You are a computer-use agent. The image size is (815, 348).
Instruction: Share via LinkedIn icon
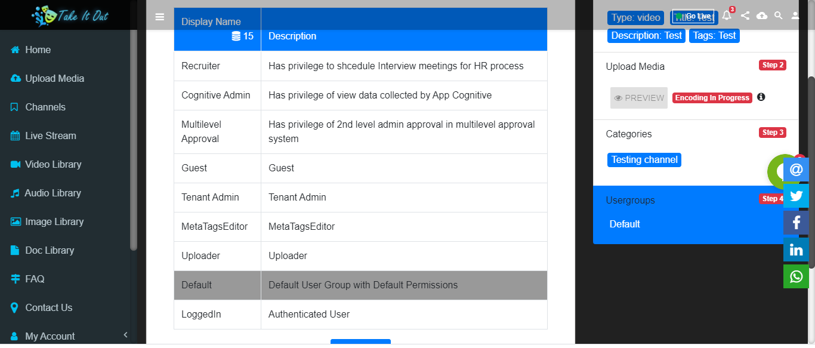coord(796,250)
